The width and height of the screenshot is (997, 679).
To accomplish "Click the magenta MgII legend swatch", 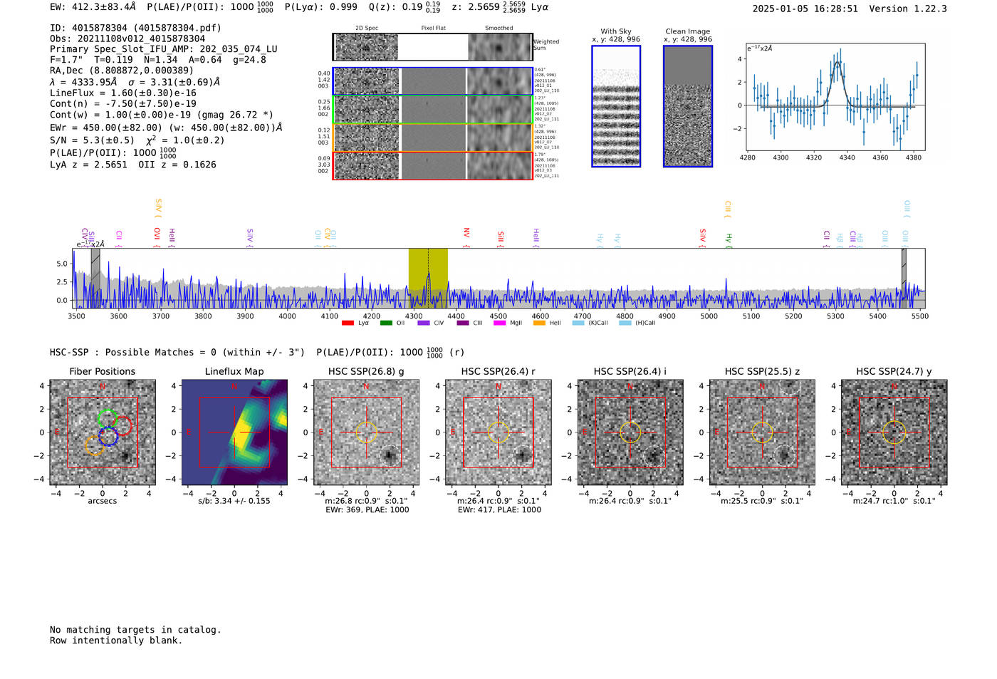I will point(499,323).
